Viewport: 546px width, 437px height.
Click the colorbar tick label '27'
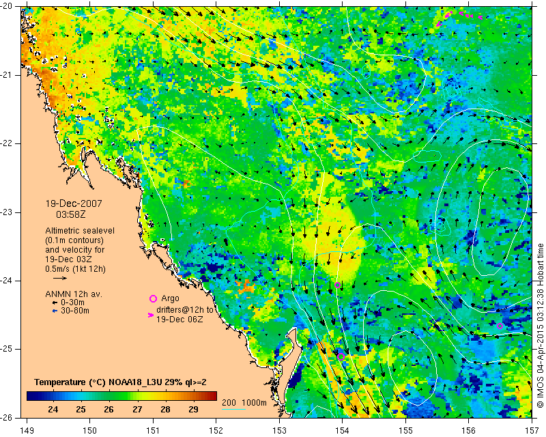click(137, 409)
